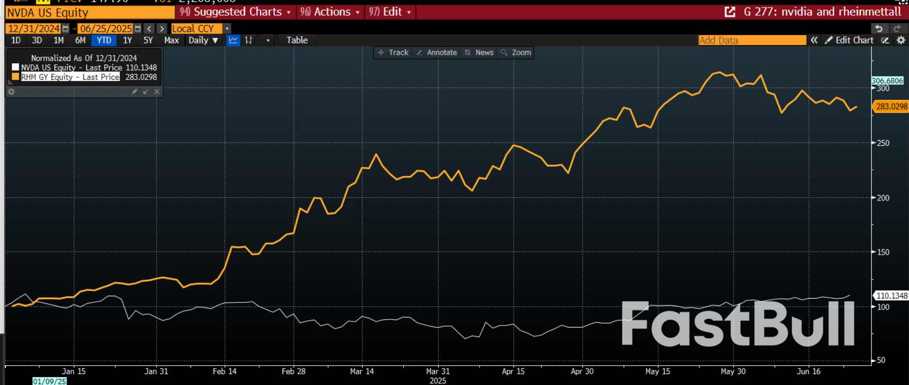Click the G 277 chart title
Screen dimensions: 909x385
click(822, 12)
